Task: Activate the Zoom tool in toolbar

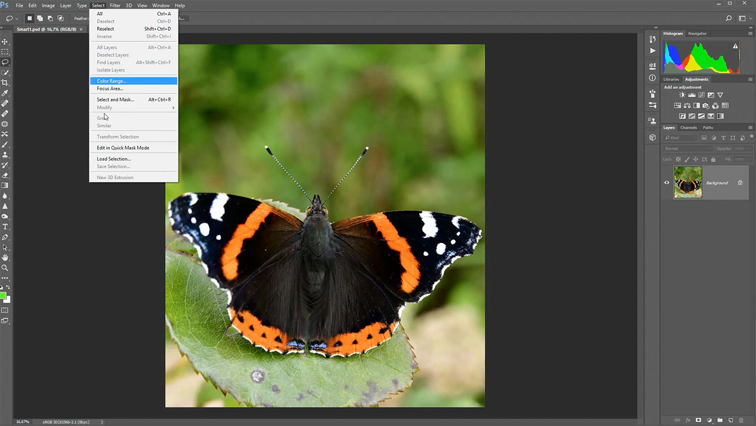Action: click(x=5, y=268)
